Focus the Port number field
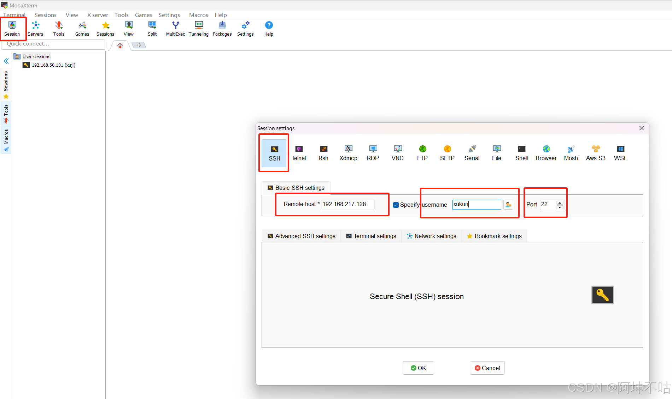This screenshot has width=672, height=399. point(548,205)
